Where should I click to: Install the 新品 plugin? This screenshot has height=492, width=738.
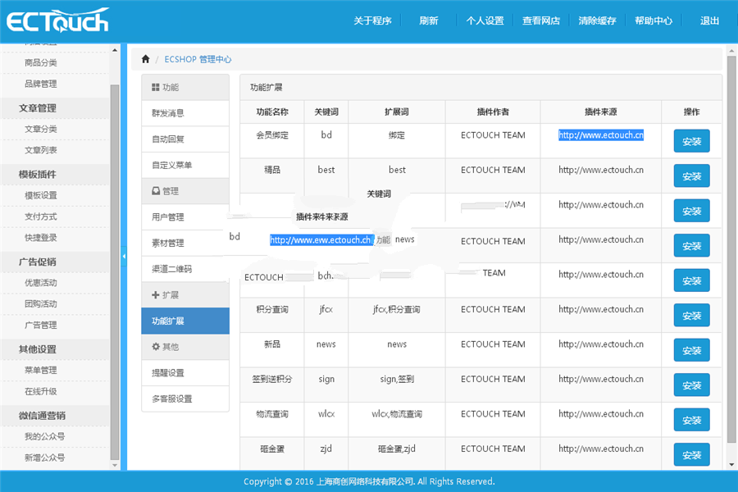coord(691,350)
